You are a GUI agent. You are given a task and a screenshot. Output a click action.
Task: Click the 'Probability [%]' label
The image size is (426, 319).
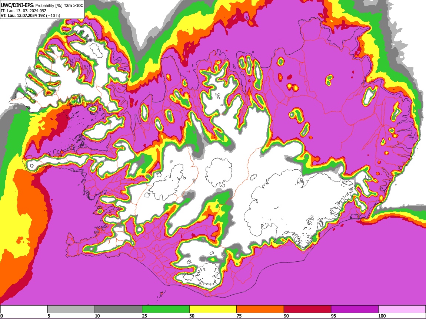click(49, 6)
